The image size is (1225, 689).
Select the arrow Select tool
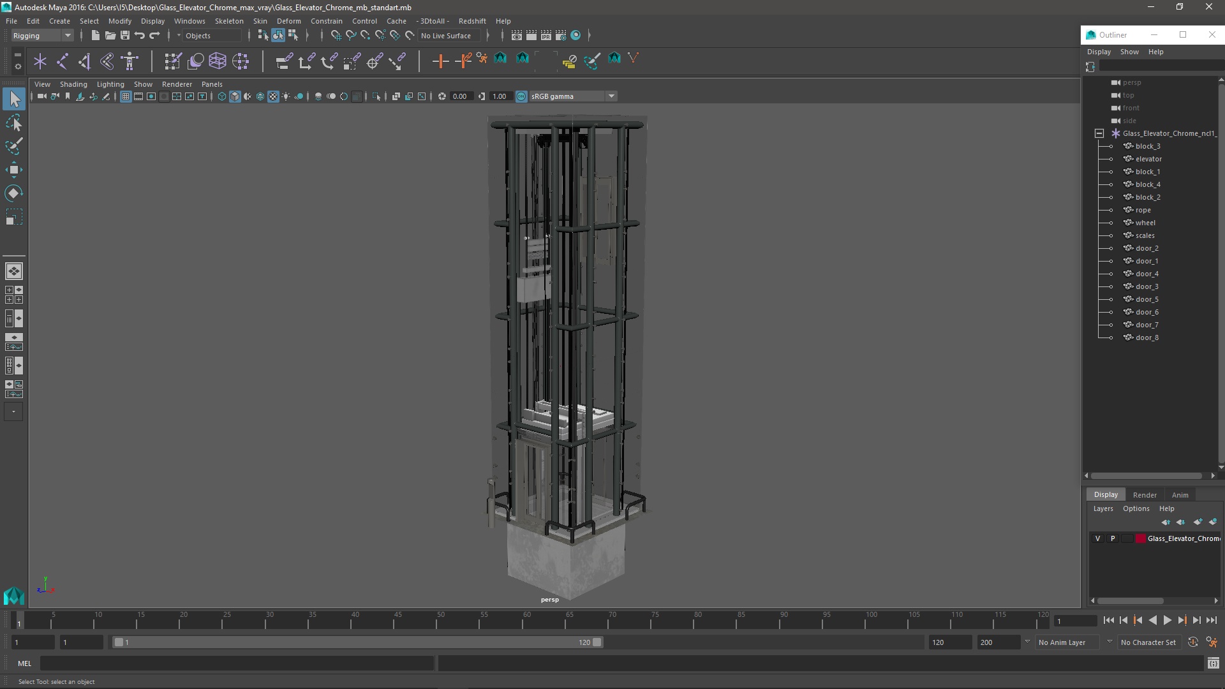point(14,99)
